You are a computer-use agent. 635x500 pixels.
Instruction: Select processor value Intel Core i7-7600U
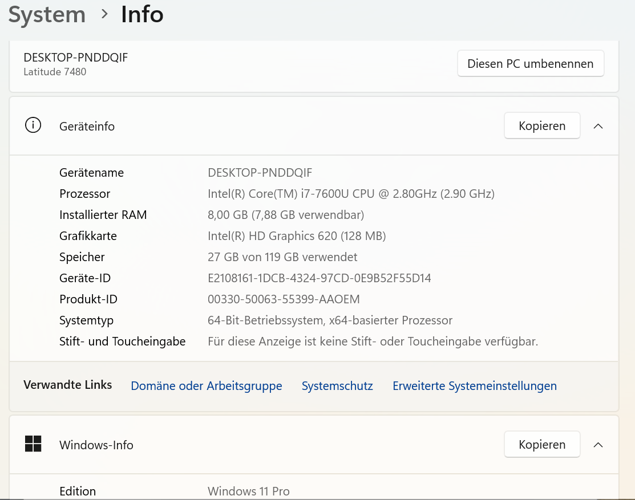(x=351, y=194)
